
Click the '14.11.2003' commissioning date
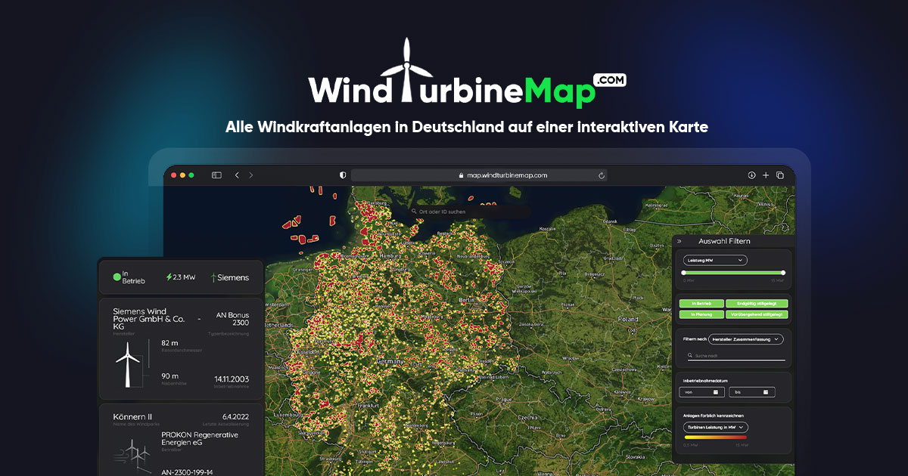pyautogui.click(x=231, y=379)
